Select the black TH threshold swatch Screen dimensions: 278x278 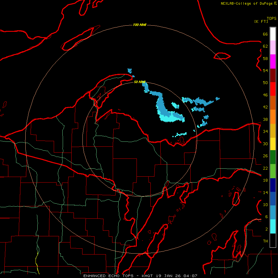(x=273, y=240)
